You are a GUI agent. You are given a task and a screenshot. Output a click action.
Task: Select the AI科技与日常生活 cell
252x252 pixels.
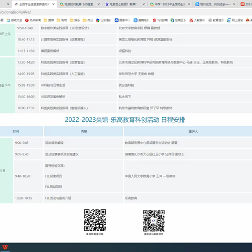78,85
